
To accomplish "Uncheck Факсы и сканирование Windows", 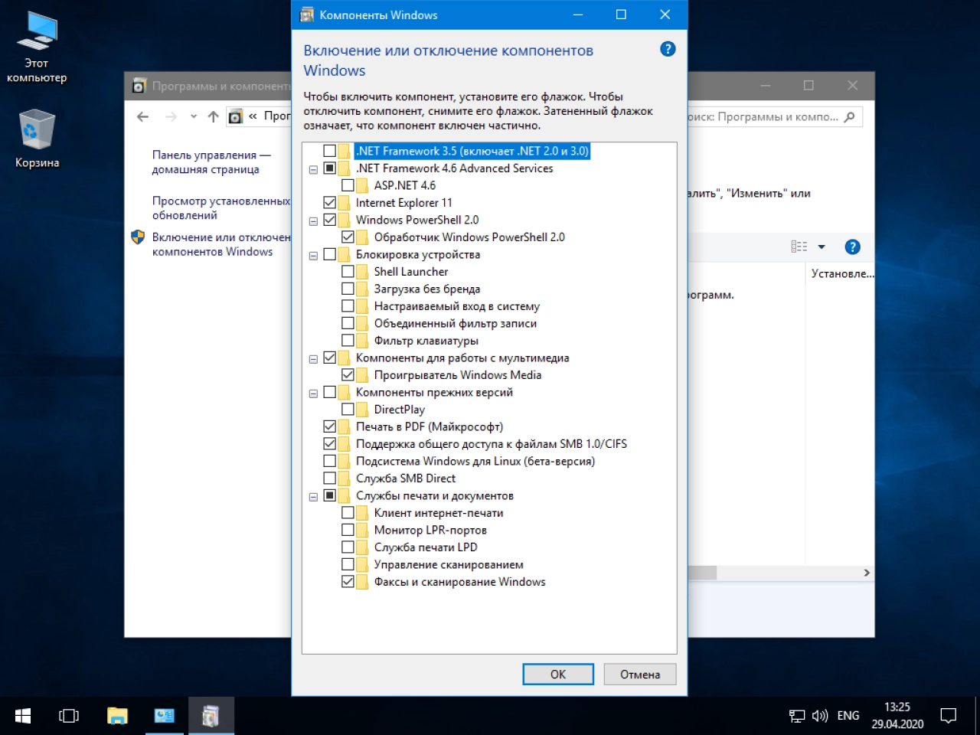I will click(x=348, y=582).
